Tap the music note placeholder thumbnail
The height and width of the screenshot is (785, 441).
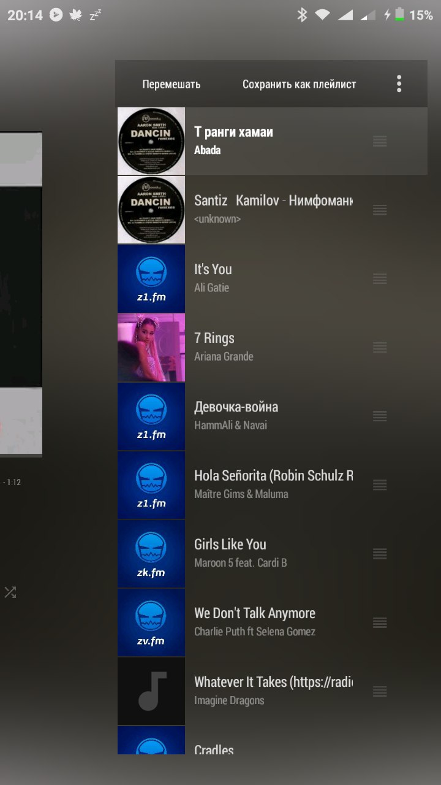tap(151, 691)
